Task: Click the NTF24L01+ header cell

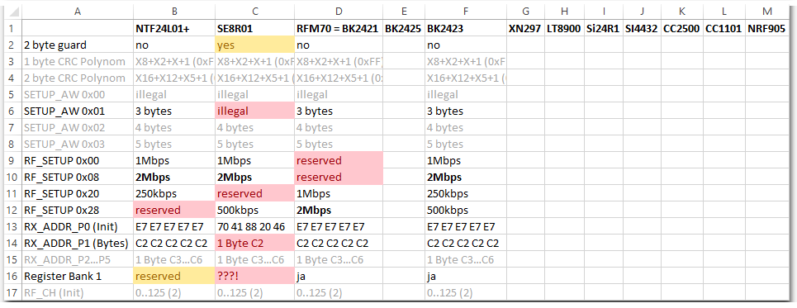Action: (173, 28)
